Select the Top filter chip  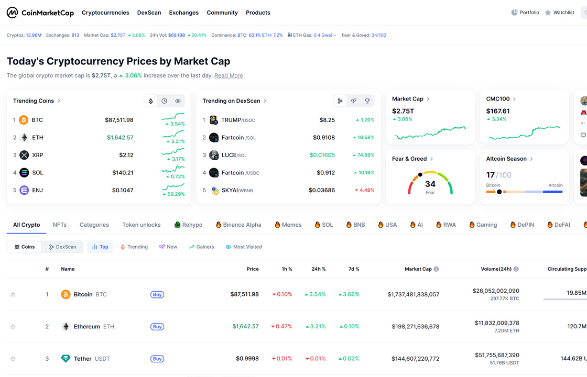[100, 247]
